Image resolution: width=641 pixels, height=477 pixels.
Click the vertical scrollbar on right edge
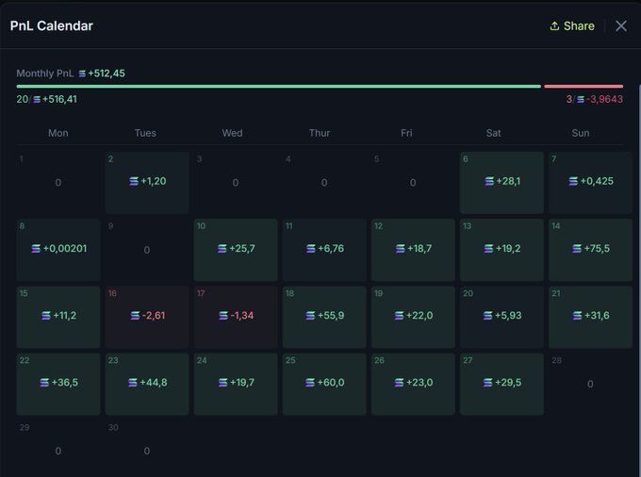639,278
